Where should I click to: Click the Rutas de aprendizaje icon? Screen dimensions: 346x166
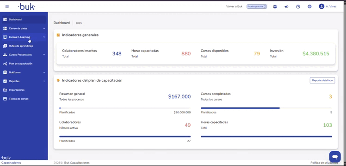click(5, 46)
